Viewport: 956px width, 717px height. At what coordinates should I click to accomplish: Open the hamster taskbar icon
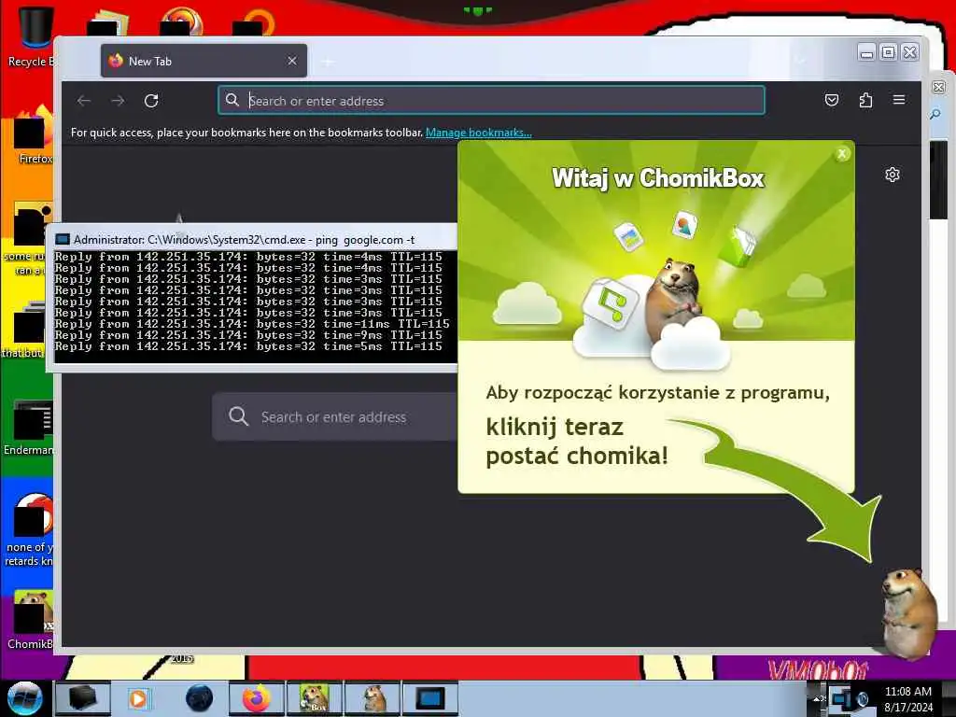click(372, 698)
